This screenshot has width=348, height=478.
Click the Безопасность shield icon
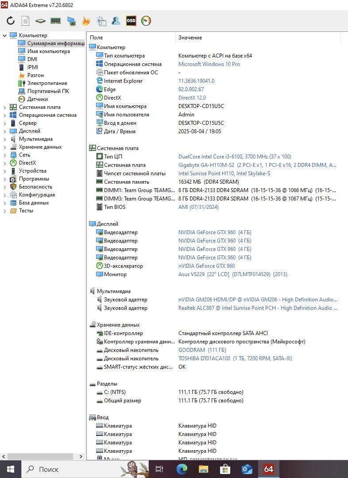pos(13,187)
